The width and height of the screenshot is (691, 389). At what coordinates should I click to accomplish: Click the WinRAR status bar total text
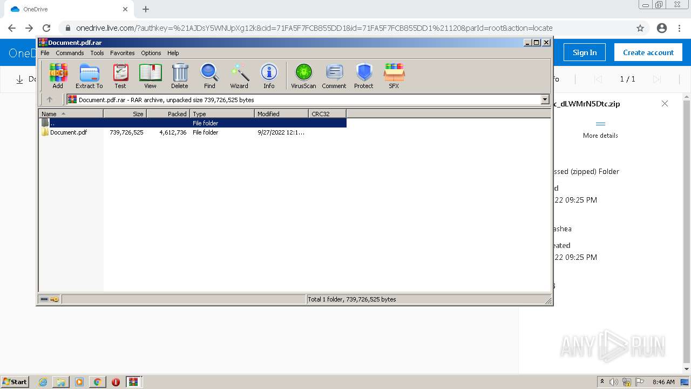tap(351, 299)
